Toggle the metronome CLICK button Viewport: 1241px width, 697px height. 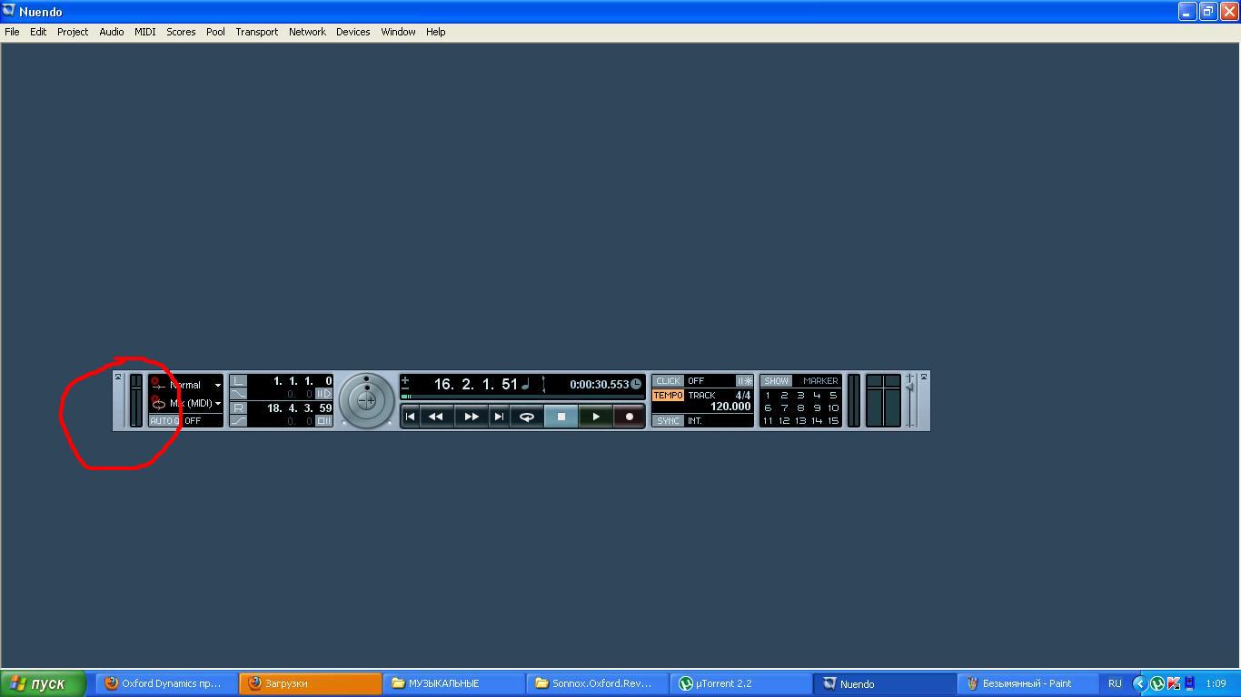(668, 381)
